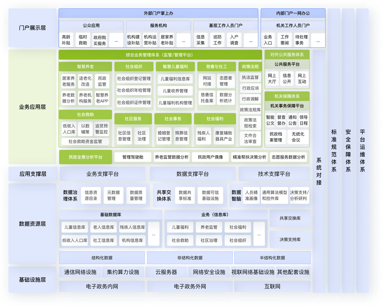382x306 pixels.
Task: Select the 网上大厅 public service box
Action: [x=272, y=79]
